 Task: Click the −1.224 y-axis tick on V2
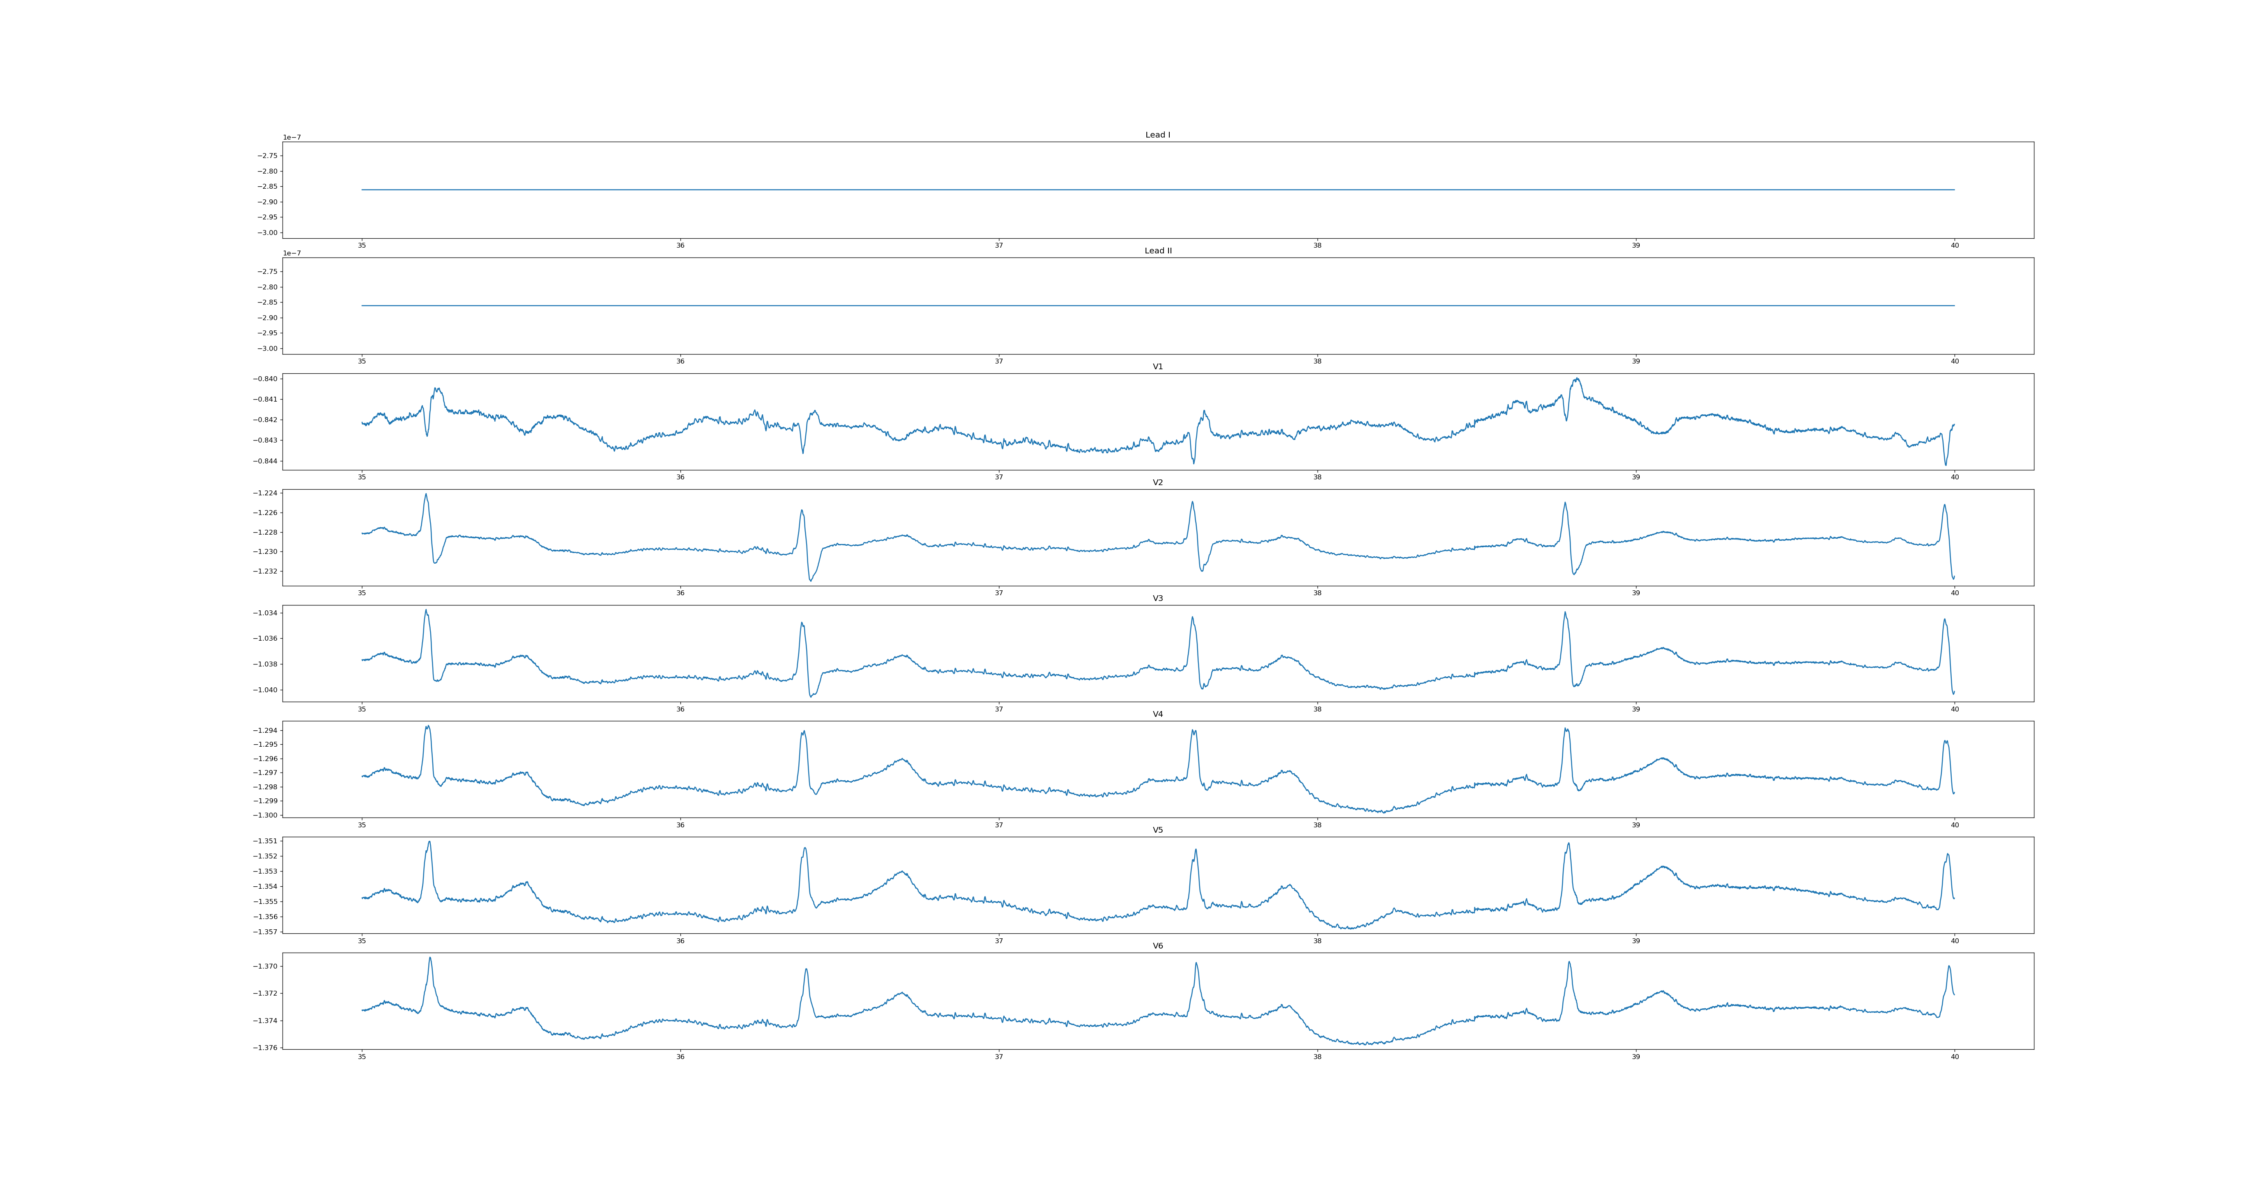tap(265, 493)
